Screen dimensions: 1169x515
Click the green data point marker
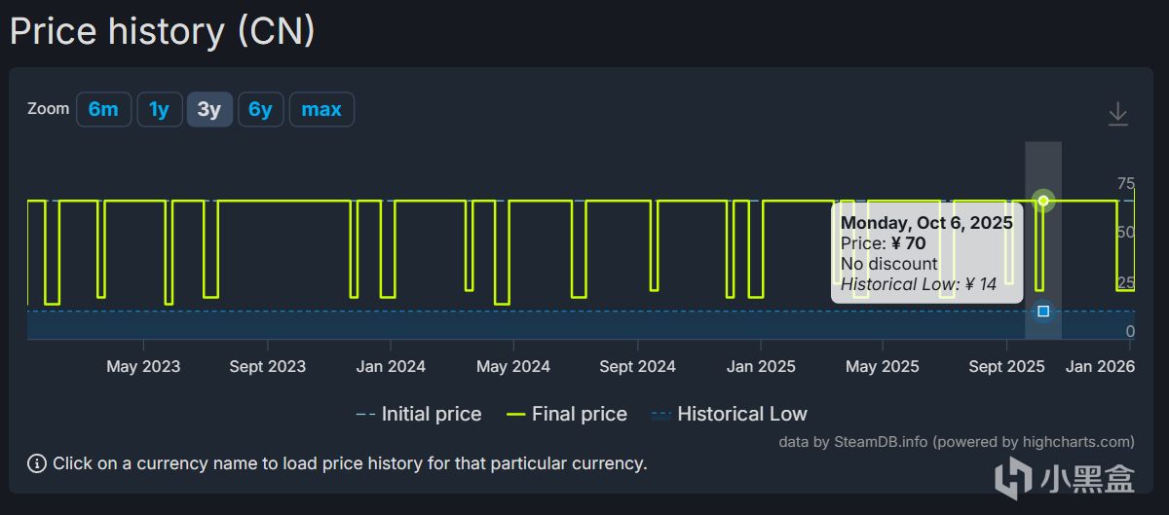pyautogui.click(x=1043, y=202)
